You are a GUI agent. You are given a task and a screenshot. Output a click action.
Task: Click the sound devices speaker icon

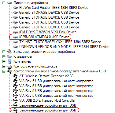[9, 52]
